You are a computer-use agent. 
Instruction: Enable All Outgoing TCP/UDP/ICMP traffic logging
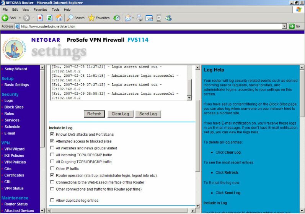click(x=52, y=161)
